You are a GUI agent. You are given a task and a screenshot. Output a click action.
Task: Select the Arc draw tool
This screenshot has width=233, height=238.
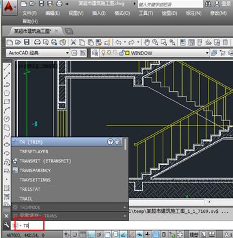click(7, 110)
